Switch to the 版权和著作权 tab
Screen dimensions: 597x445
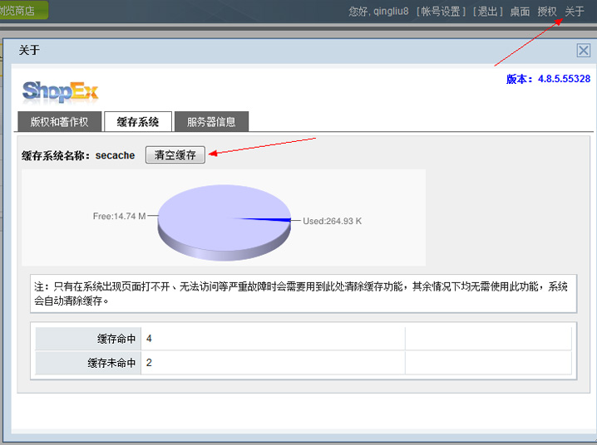(59, 121)
